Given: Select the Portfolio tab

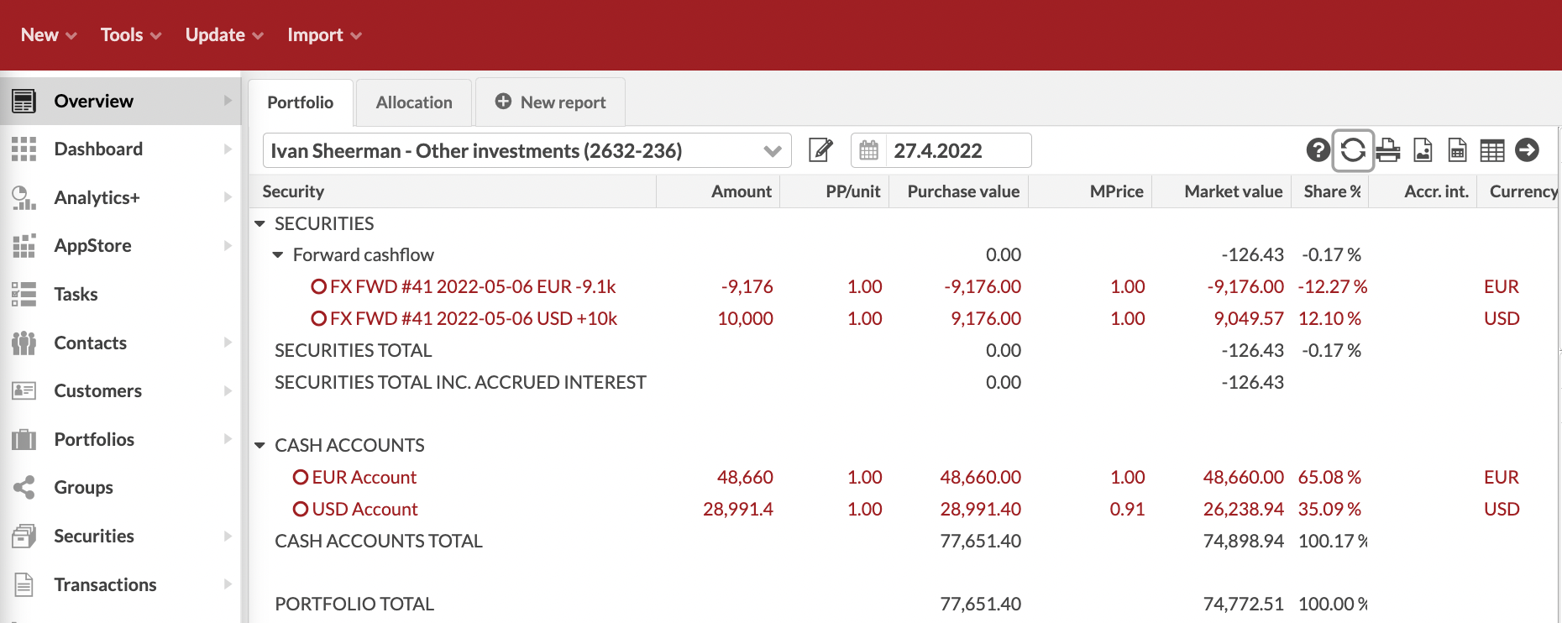Looking at the screenshot, I should pos(301,102).
